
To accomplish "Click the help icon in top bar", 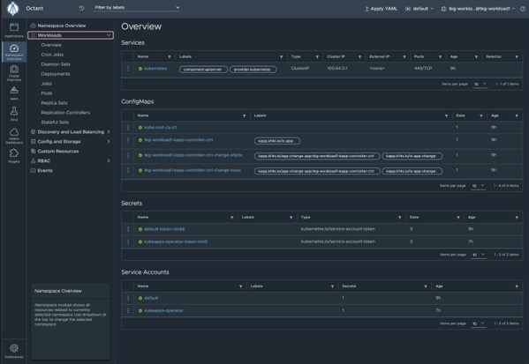I will 522,9.
